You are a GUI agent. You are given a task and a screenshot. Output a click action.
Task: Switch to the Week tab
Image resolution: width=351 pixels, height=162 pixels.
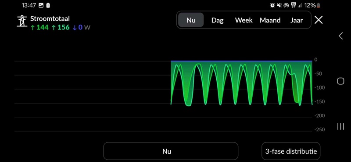tap(244, 20)
